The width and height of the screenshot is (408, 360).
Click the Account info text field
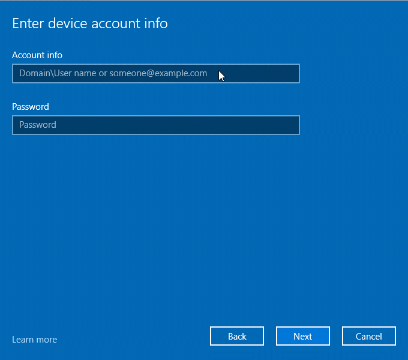pos(156,73)
